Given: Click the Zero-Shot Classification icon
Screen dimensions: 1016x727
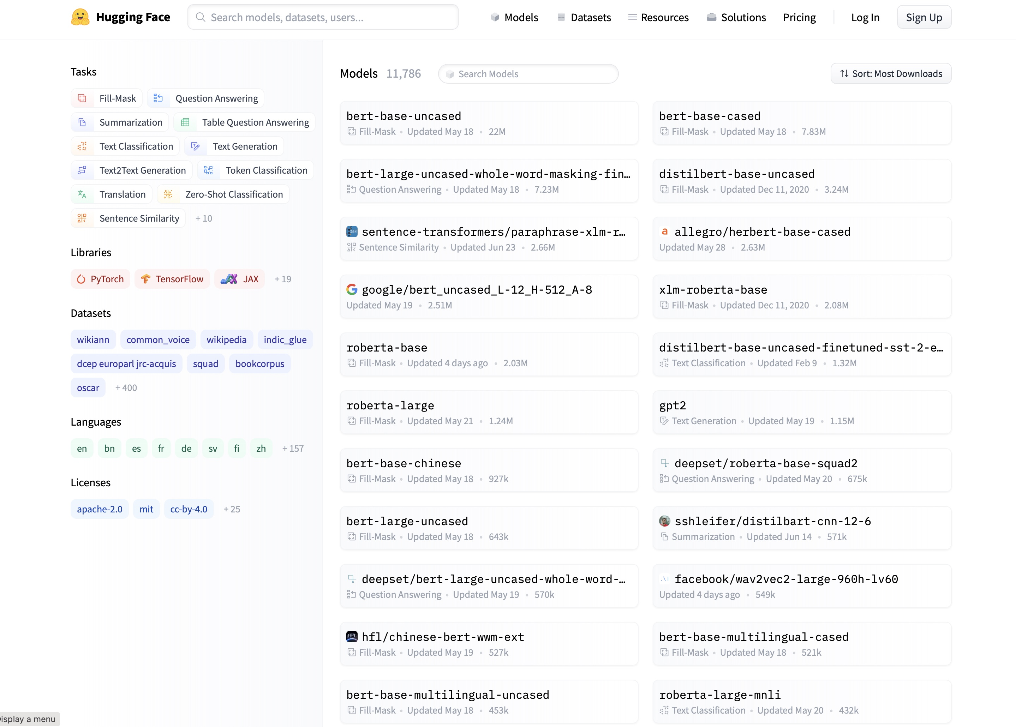Looking at the screenshot, I should point(168,194).
